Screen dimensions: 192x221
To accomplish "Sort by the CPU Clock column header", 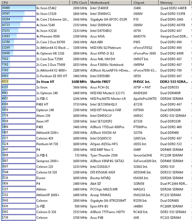I will 79,2.
